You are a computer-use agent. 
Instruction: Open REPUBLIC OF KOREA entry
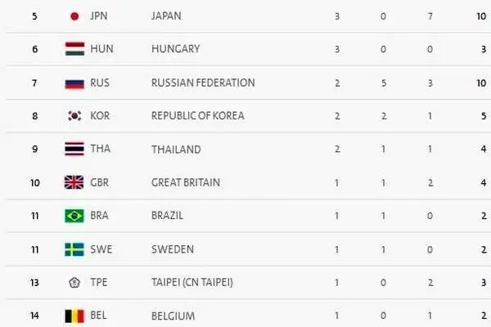coord(197,116)
